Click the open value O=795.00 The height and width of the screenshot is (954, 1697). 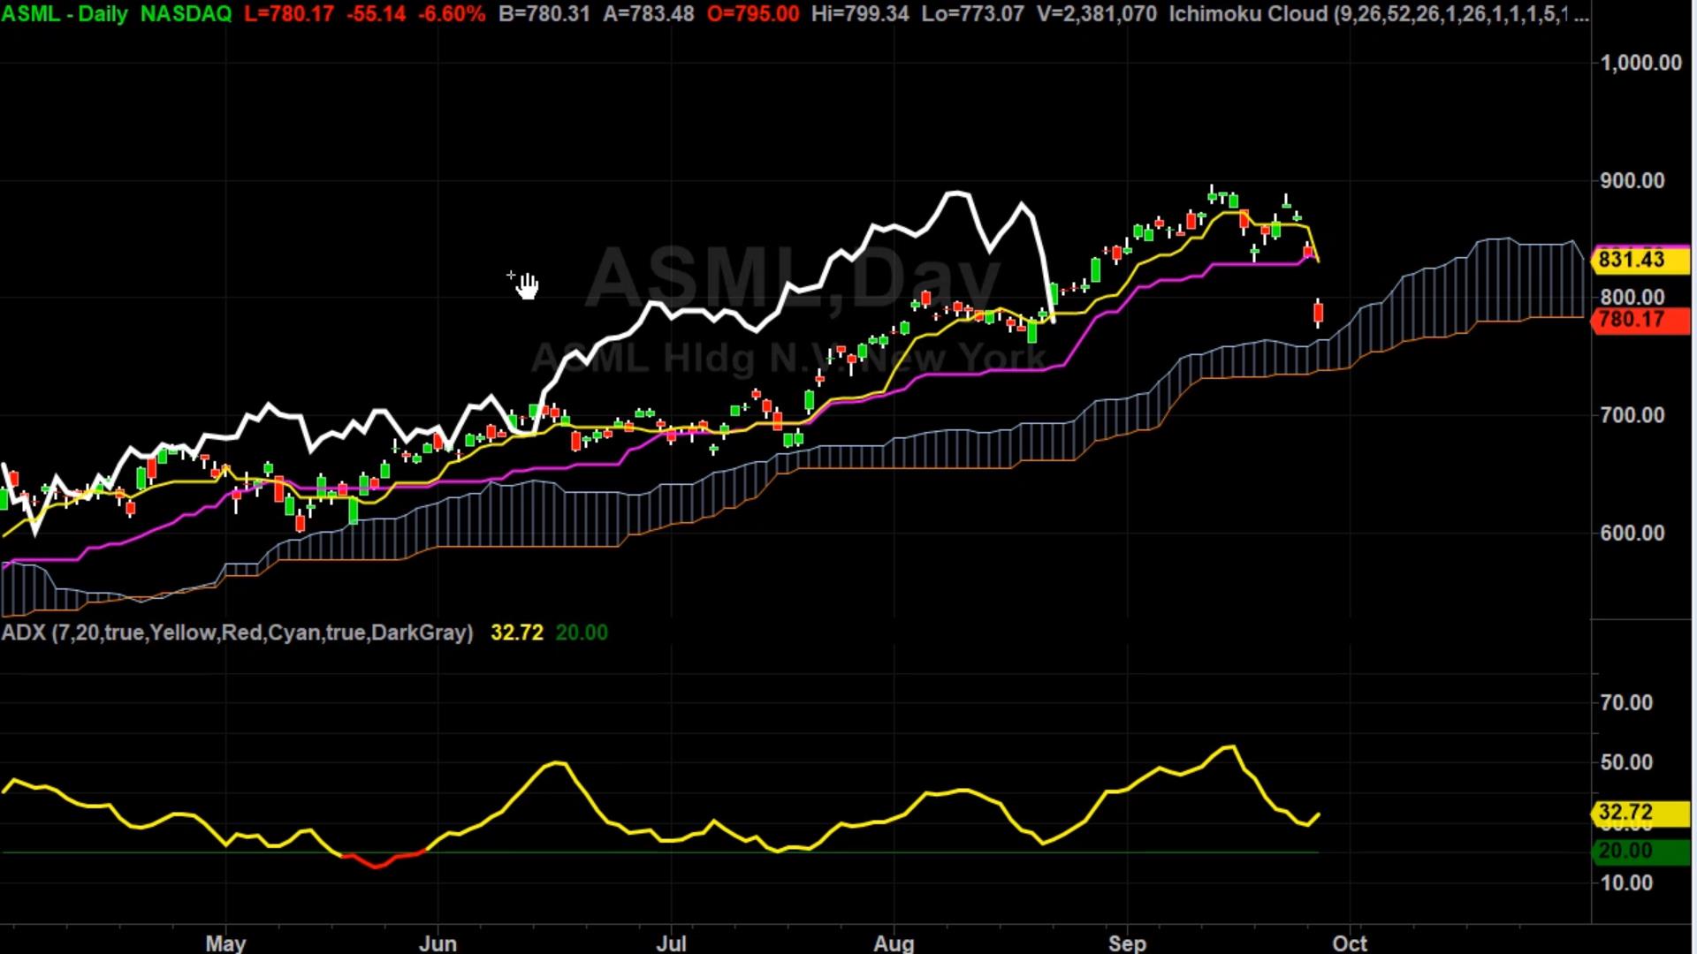click(x=753, y=14)
